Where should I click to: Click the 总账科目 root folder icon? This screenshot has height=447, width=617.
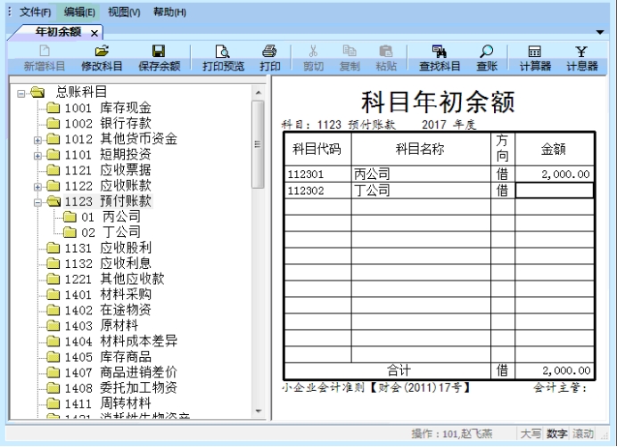click(37, 93)
